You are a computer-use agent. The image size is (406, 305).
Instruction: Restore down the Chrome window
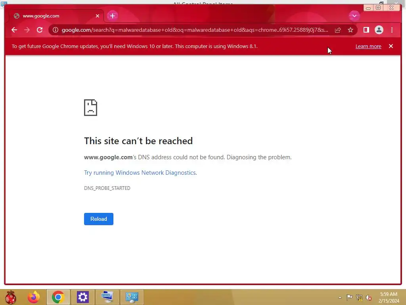pos(378,8)
